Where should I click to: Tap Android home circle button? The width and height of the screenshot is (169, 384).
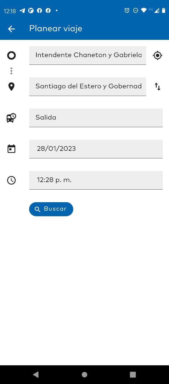pos(84,374)
